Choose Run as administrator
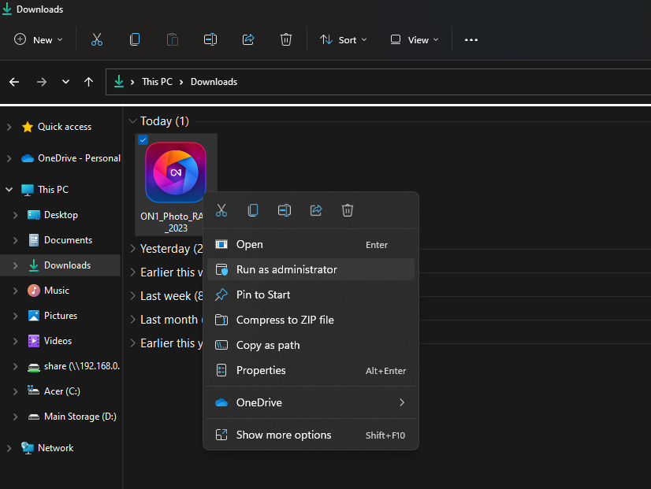 pyautogui.click(x=311, y=269)
